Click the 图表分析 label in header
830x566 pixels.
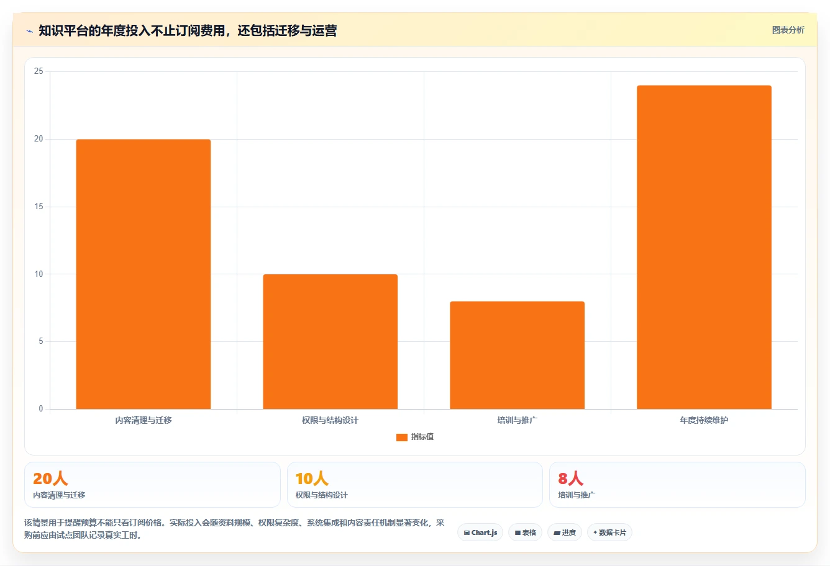(788, 30)
